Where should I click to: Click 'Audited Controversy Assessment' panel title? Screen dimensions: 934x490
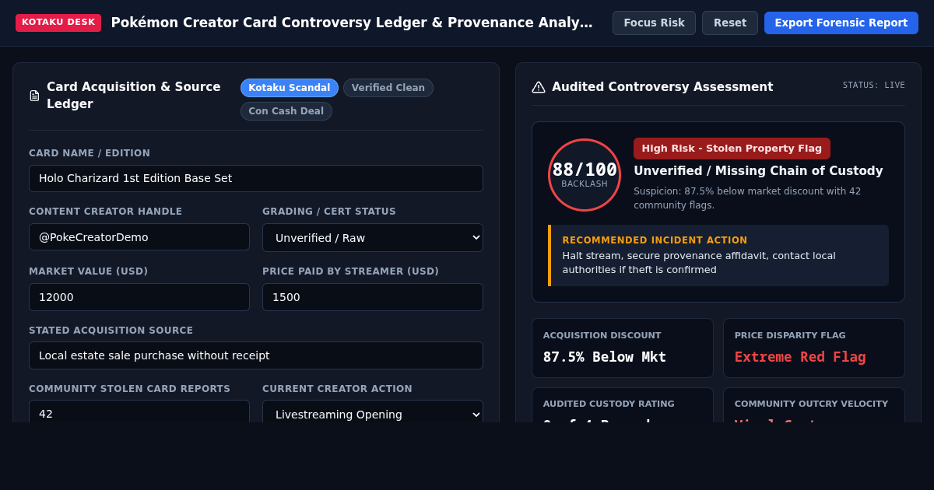click(x=662, y=87)
